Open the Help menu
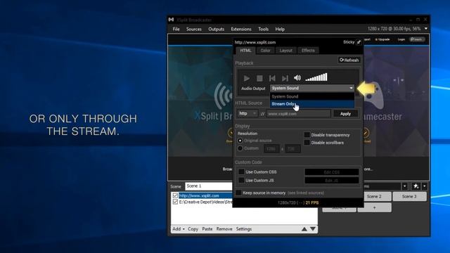Viewport: 450px width, 253px height. 280,29
